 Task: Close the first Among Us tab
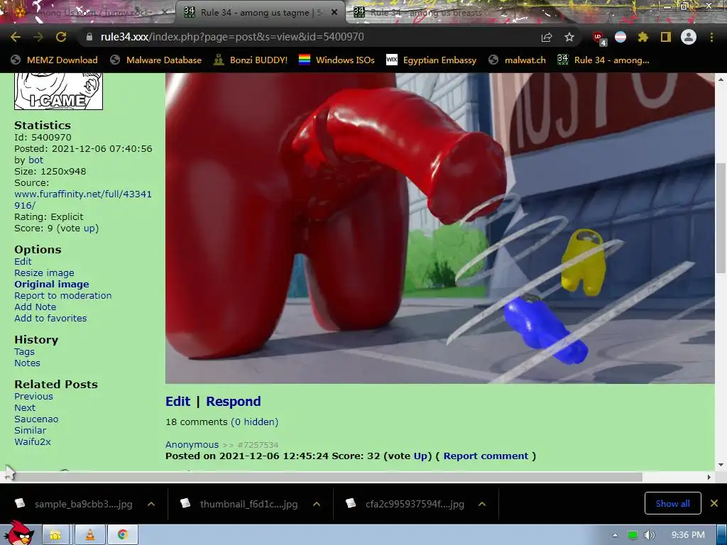(165, 13)
